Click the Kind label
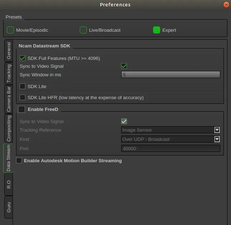 pos(24,139)
